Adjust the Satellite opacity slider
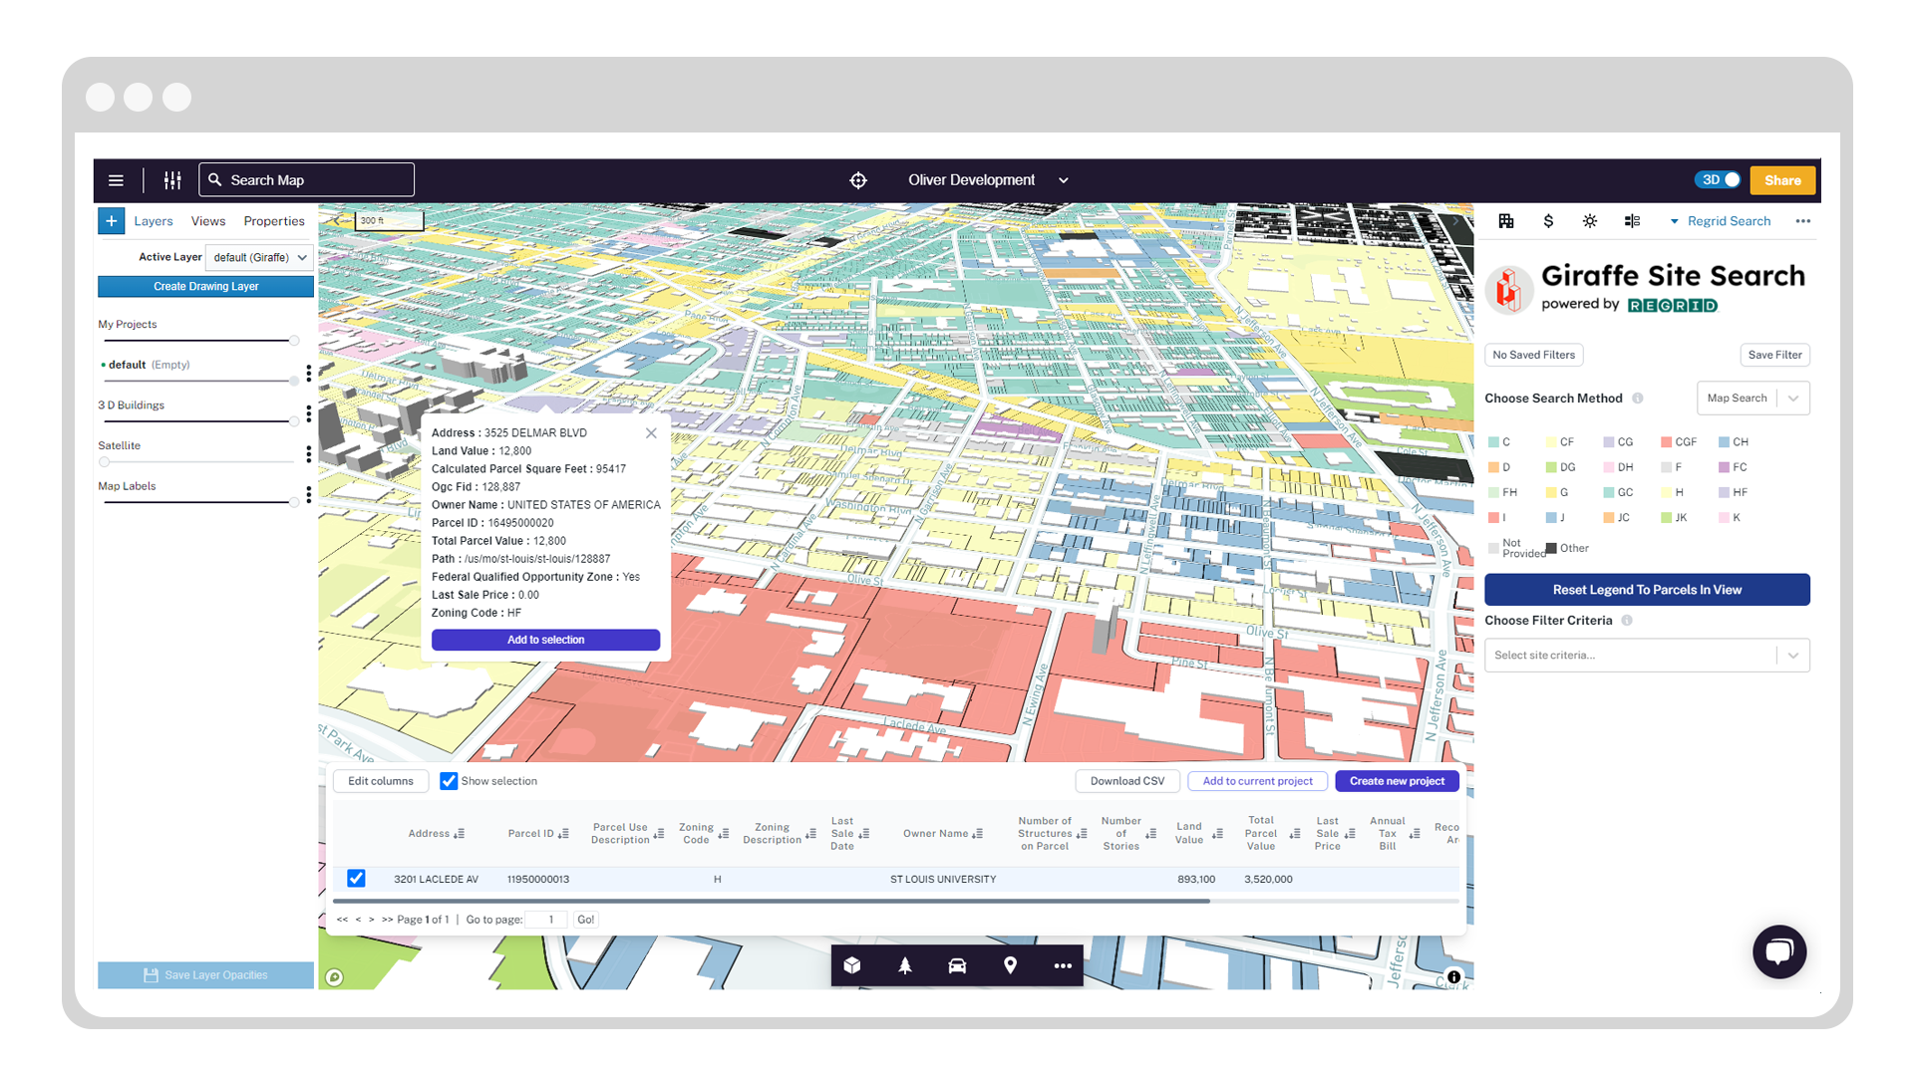1914x1076 pixels. pos(105,462)
